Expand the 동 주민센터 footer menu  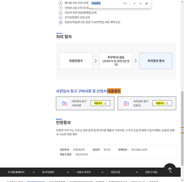[56, 172]
